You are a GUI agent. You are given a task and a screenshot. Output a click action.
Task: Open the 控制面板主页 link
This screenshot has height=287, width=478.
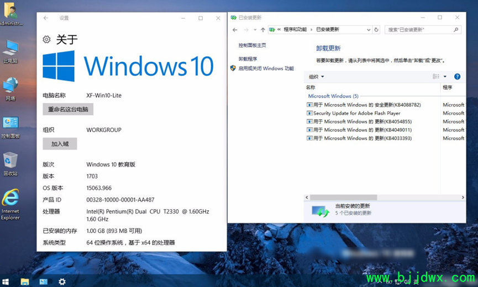[x=252, y=45]
